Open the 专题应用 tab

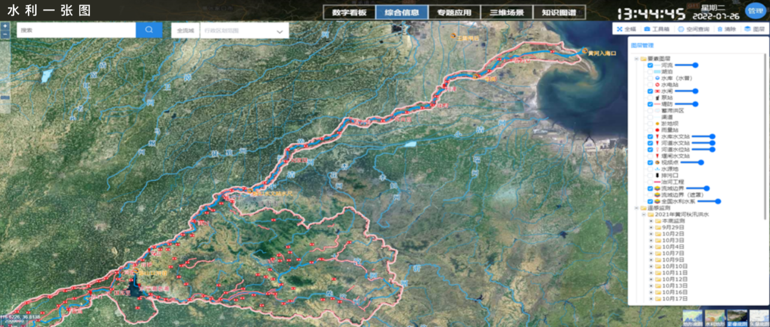pos(453,13)
